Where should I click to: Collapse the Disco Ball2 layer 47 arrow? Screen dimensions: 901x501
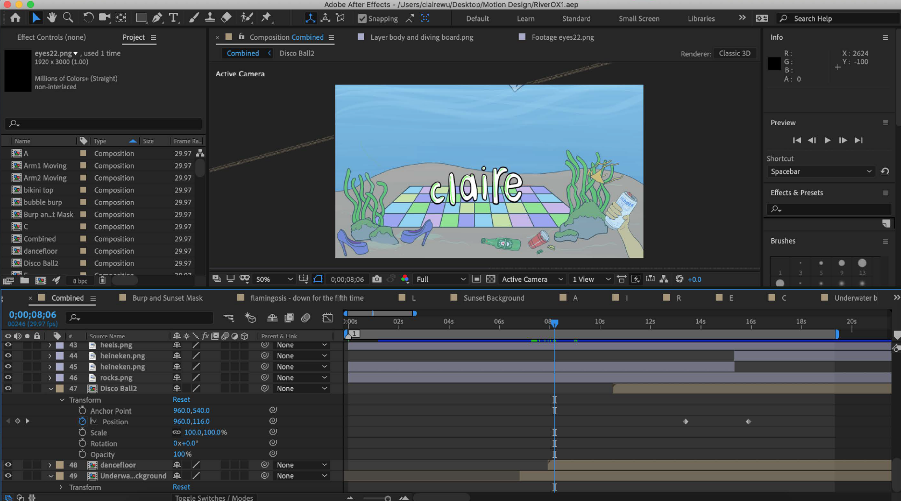pyautogui.click(x=51, y=388)
